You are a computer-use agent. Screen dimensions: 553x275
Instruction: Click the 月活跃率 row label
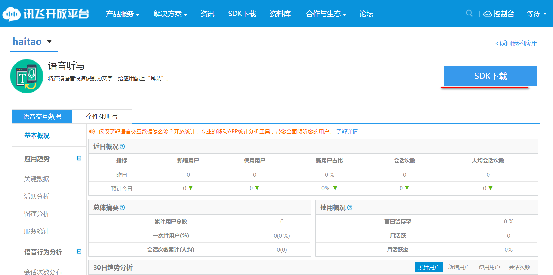click(x=398, y=250)
